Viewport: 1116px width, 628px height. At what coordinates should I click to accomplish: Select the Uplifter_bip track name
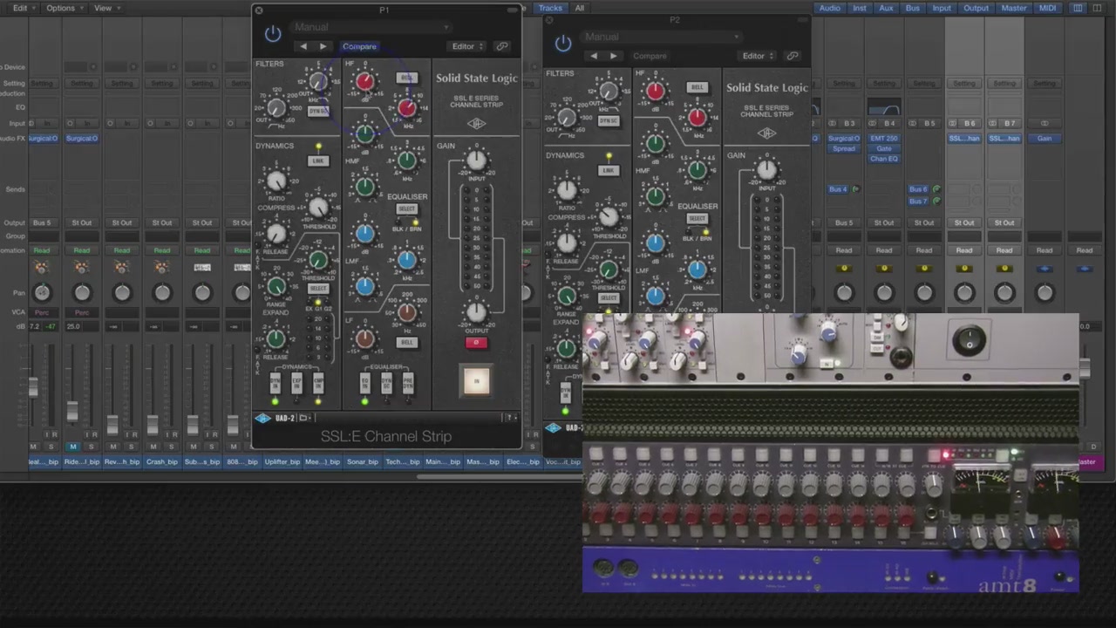pos(282,462)
